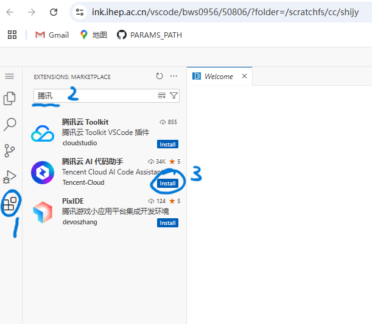Click the PixIDE cube logo

[x=43, y=212]
